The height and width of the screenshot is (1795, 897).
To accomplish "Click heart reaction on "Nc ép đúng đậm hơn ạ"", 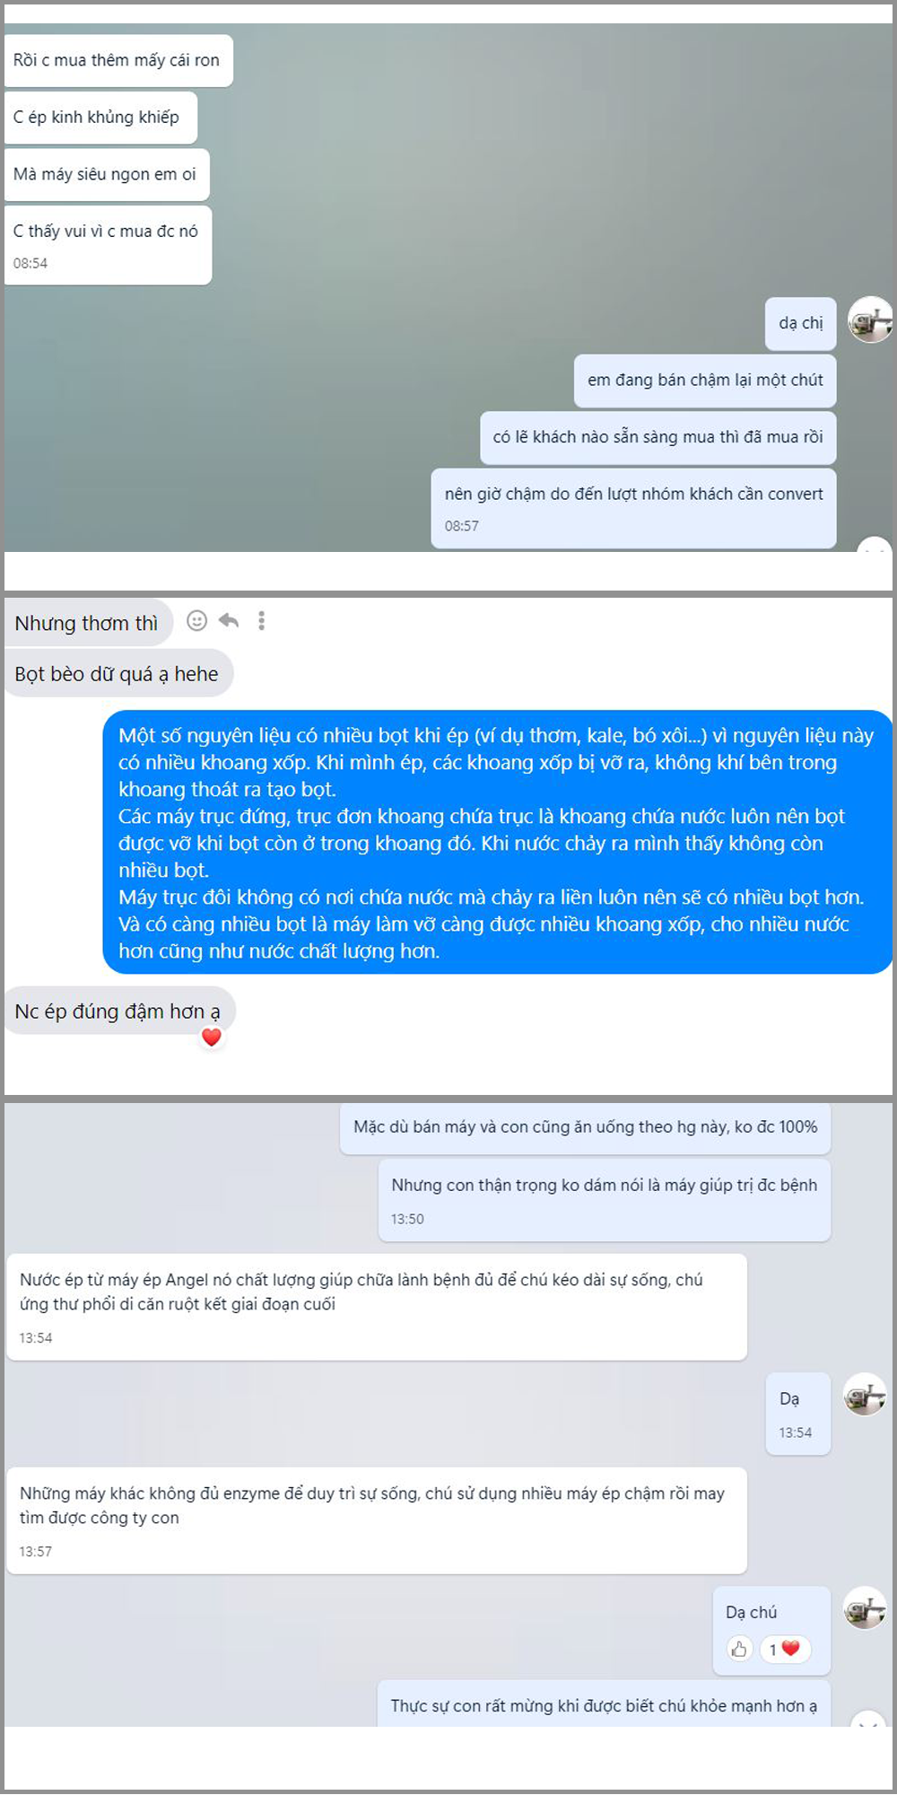I will pos(212,1037).
